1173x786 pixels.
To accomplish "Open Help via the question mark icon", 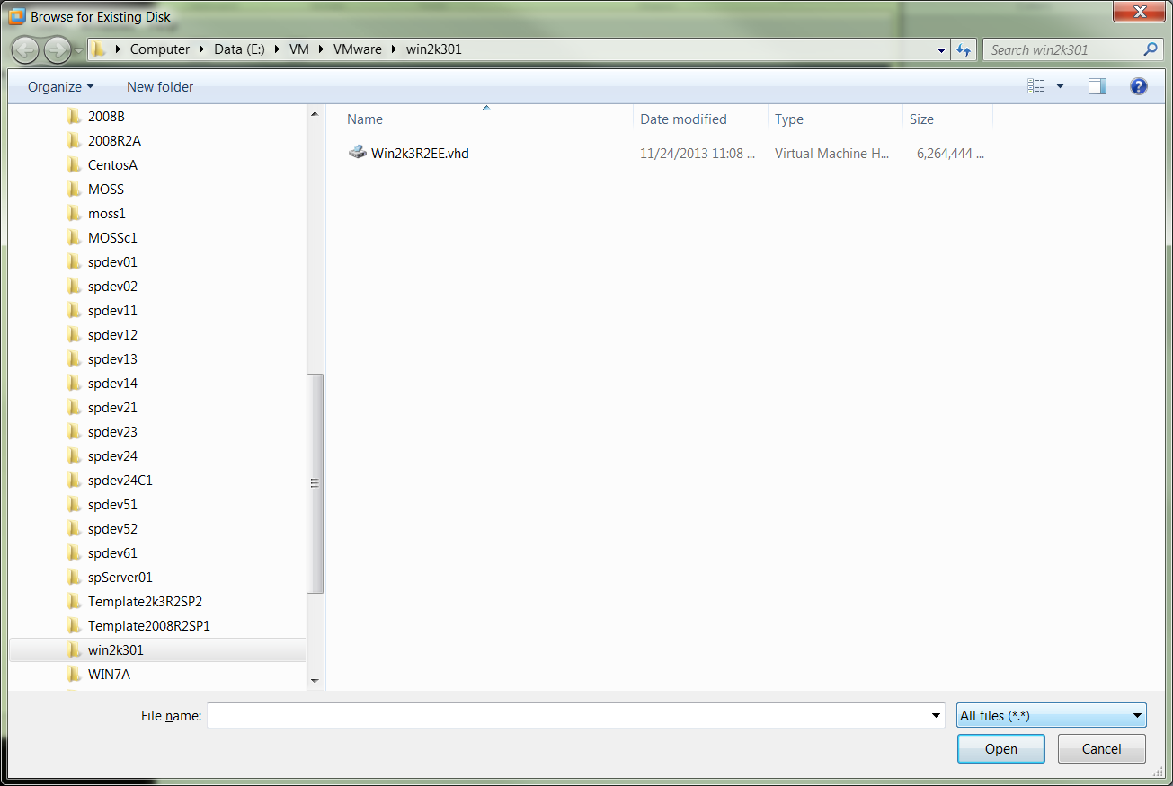I will (1138, 86).
